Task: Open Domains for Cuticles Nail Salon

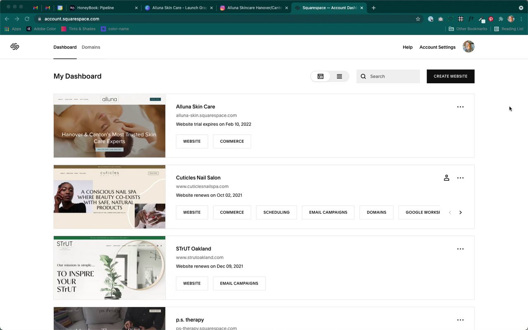Action: click(376, 212)
